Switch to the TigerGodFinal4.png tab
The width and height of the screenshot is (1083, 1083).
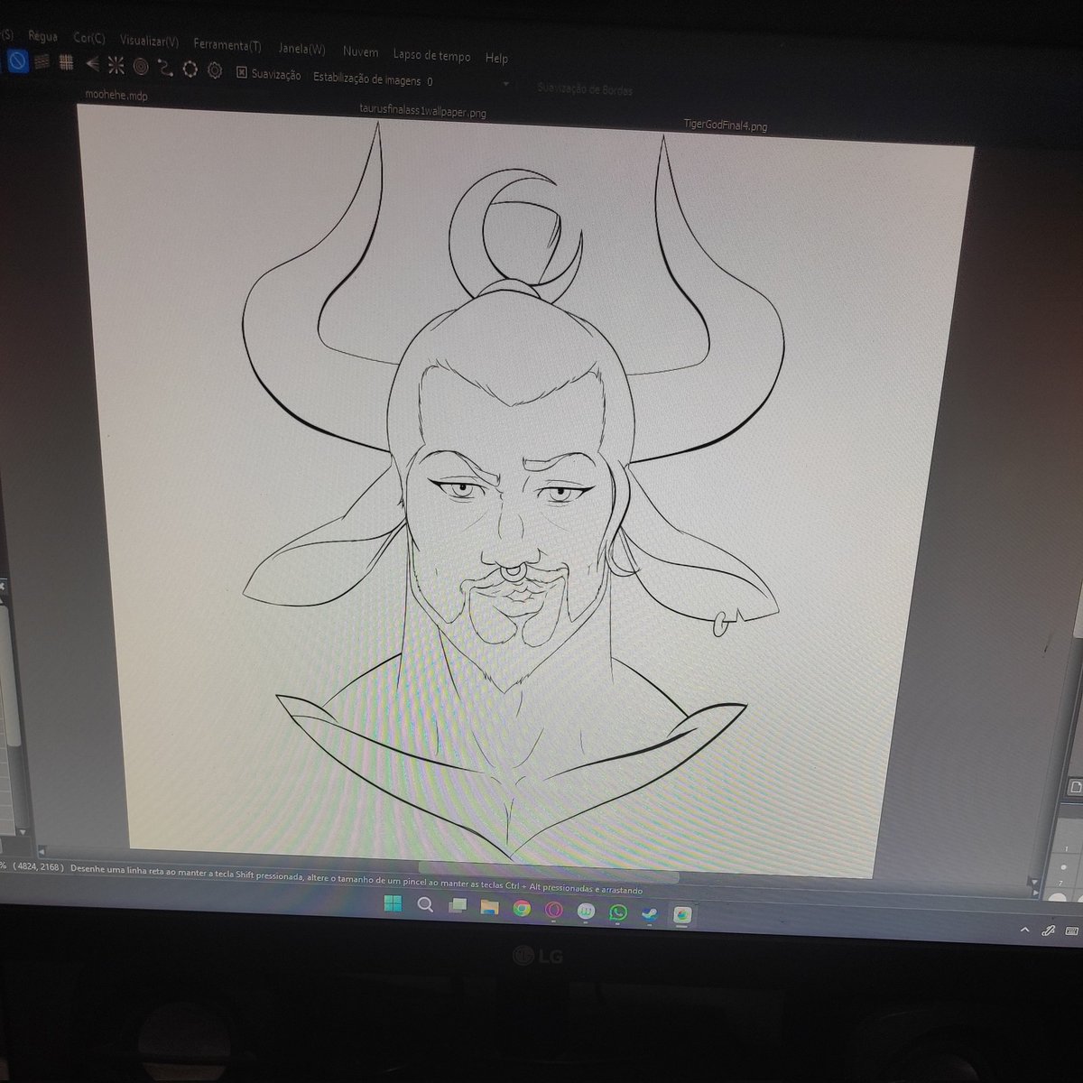[x=726, y=125]
